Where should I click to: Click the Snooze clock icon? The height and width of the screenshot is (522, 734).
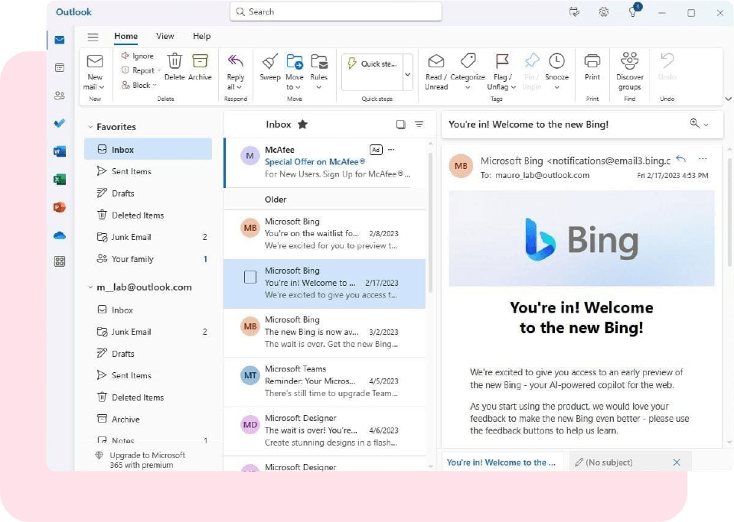point(556,63)
